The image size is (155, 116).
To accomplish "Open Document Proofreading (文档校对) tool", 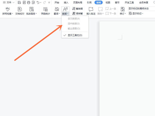I will coord(19,9).
